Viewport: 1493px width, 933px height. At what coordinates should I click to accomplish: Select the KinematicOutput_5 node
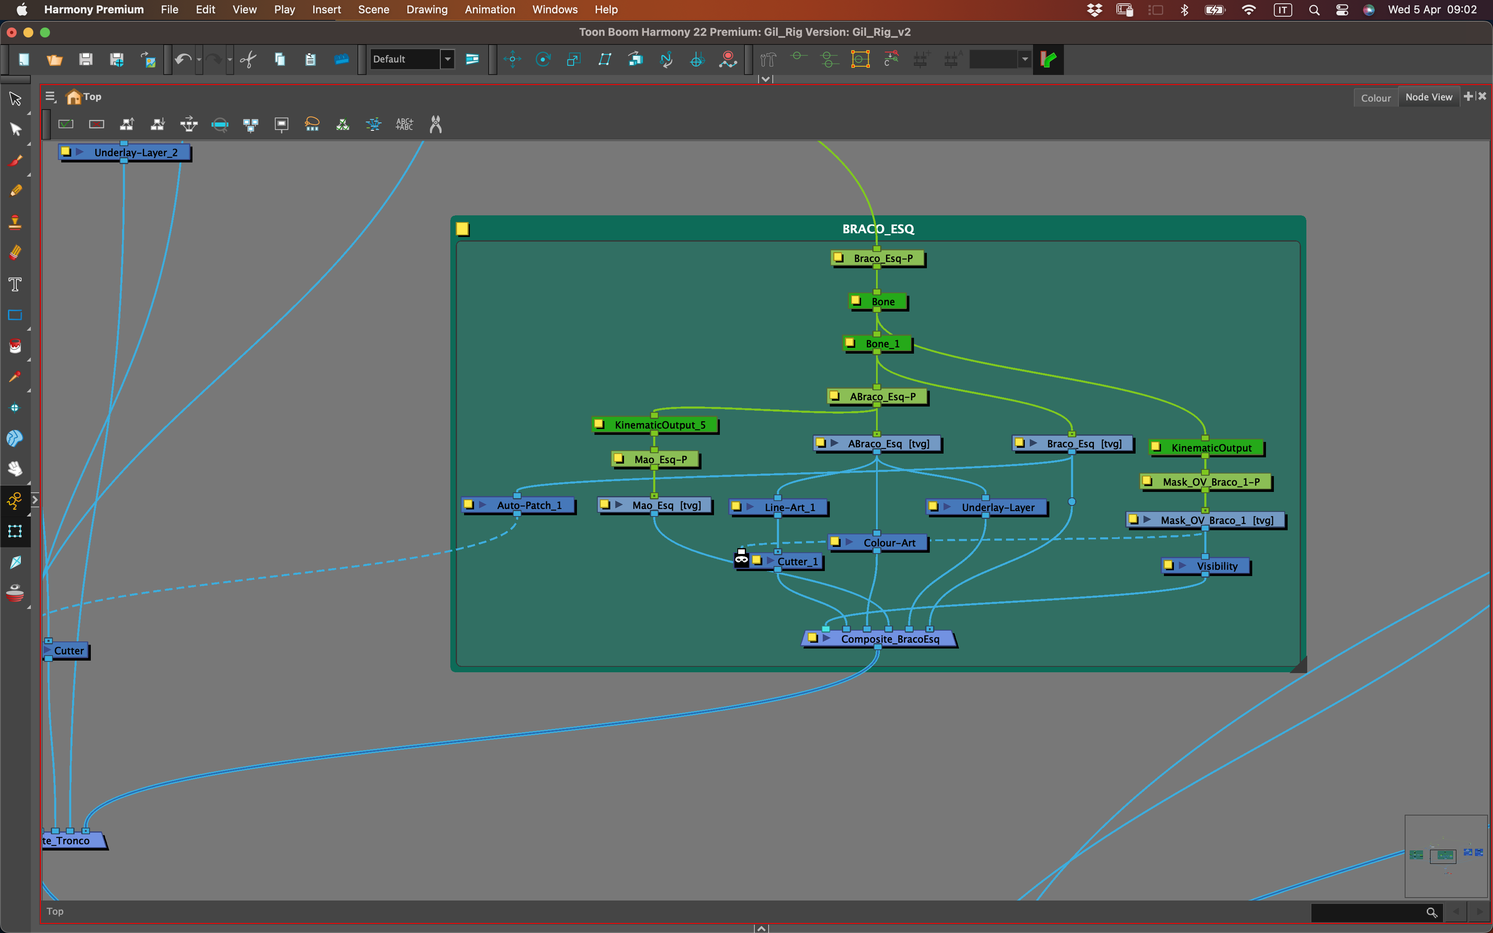click(656, 424)
